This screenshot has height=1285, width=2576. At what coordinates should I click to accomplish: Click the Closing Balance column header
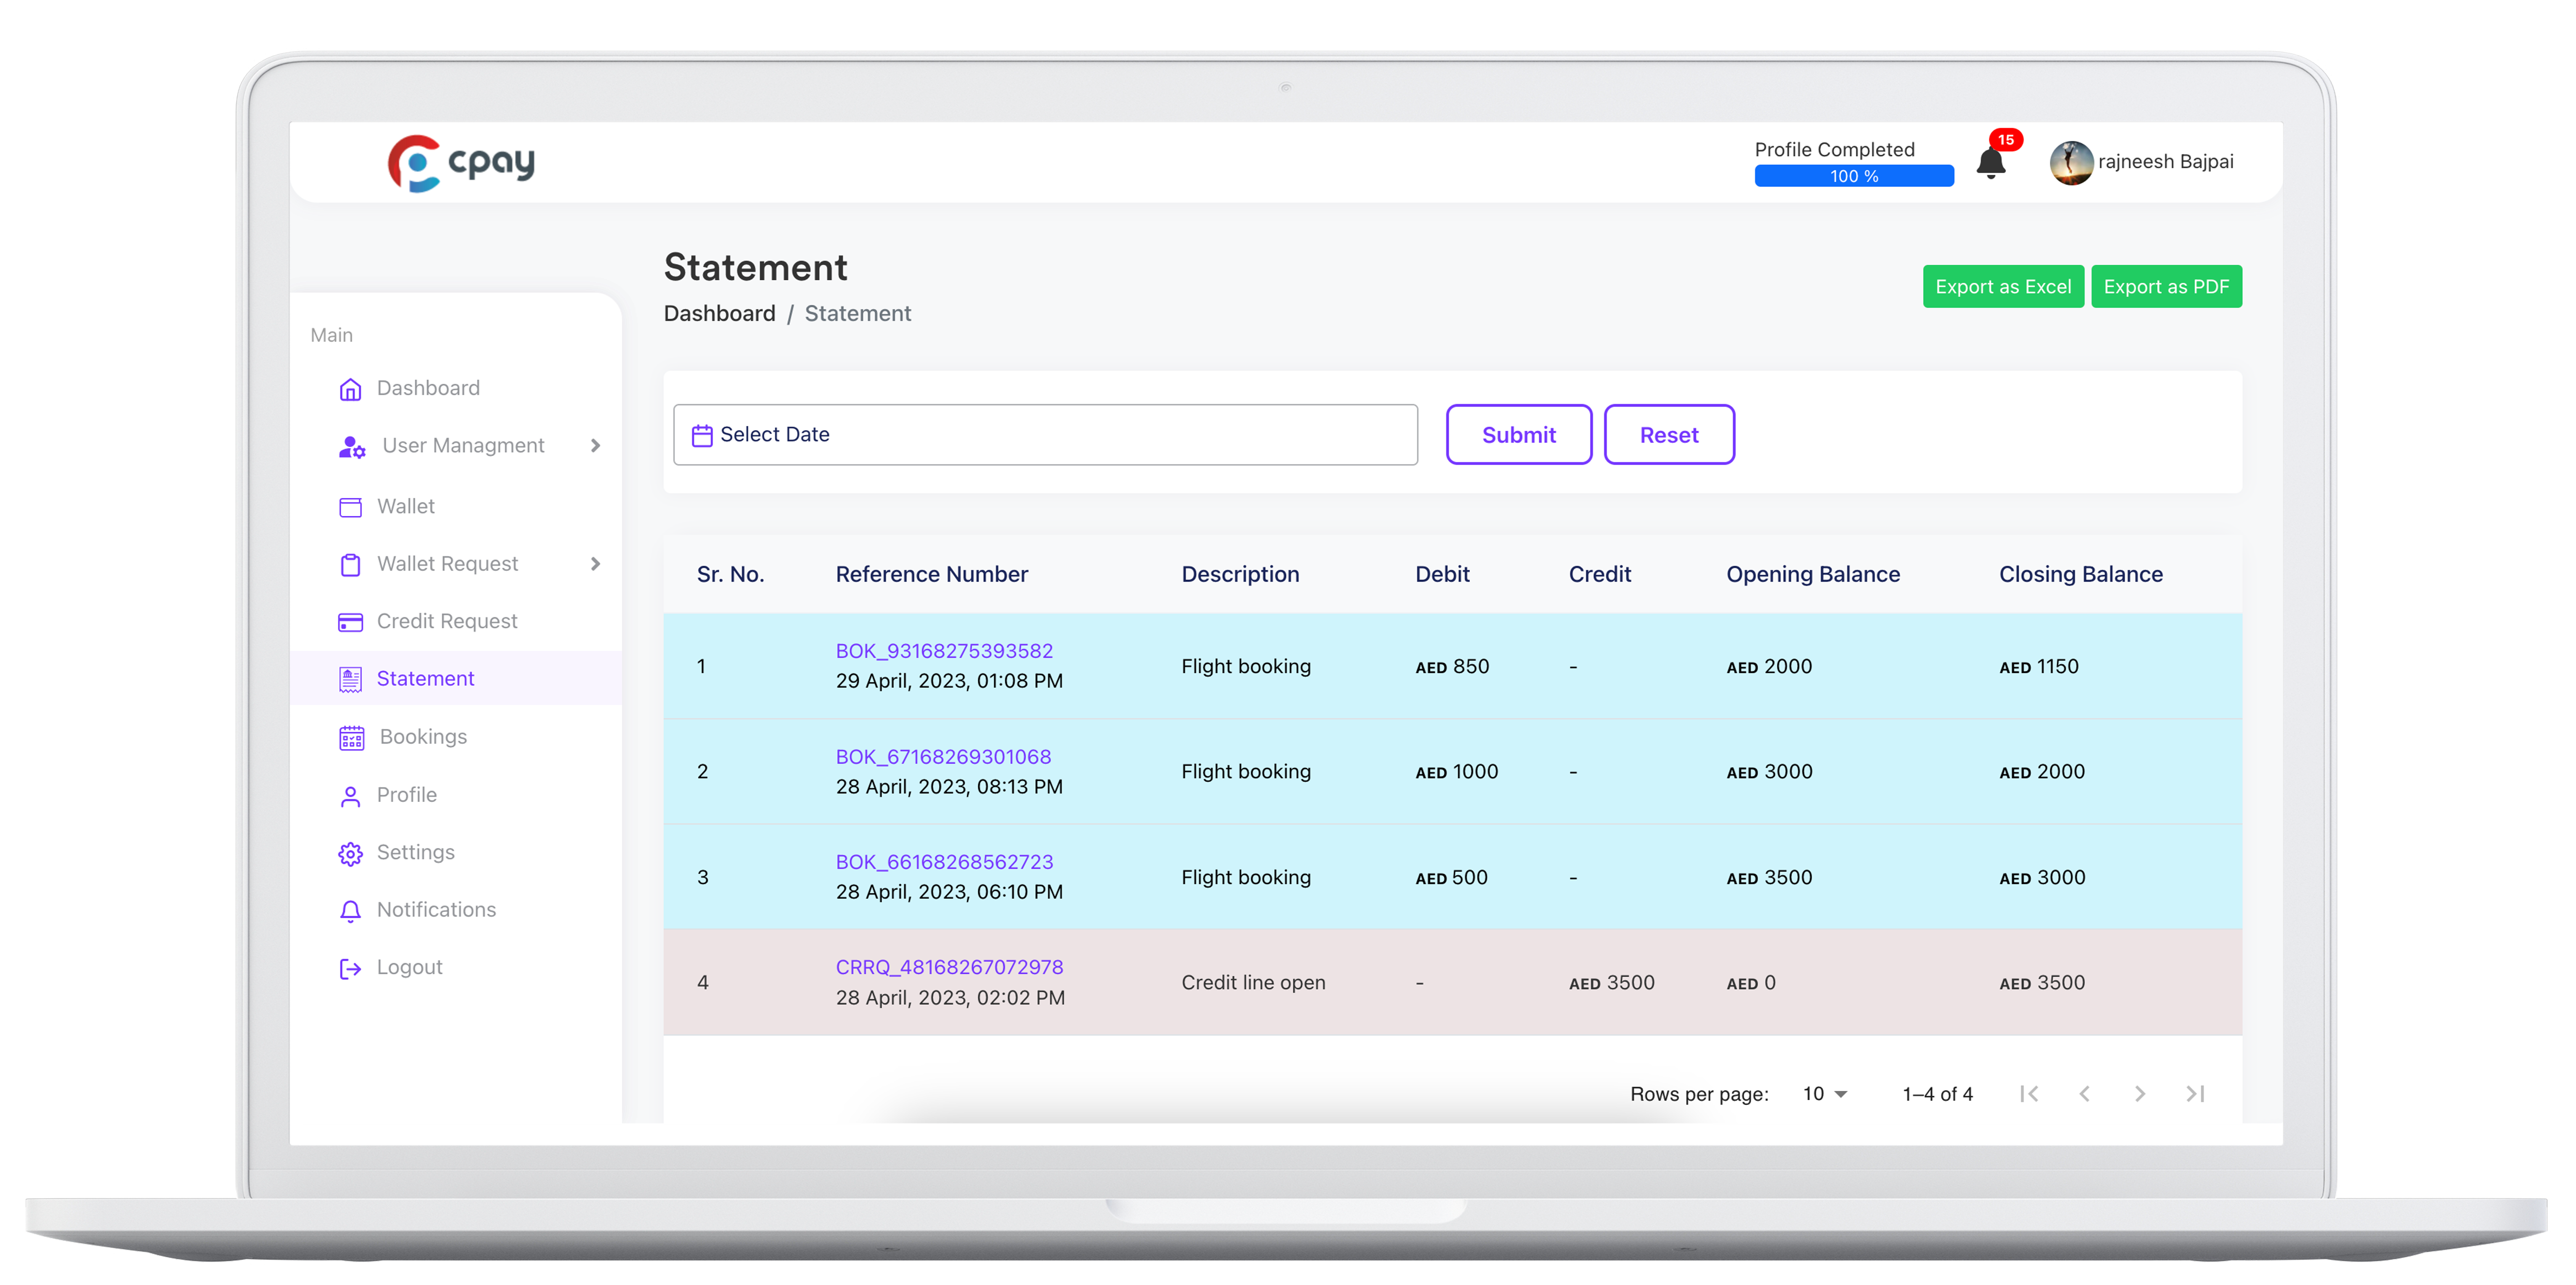point(2080,574)
